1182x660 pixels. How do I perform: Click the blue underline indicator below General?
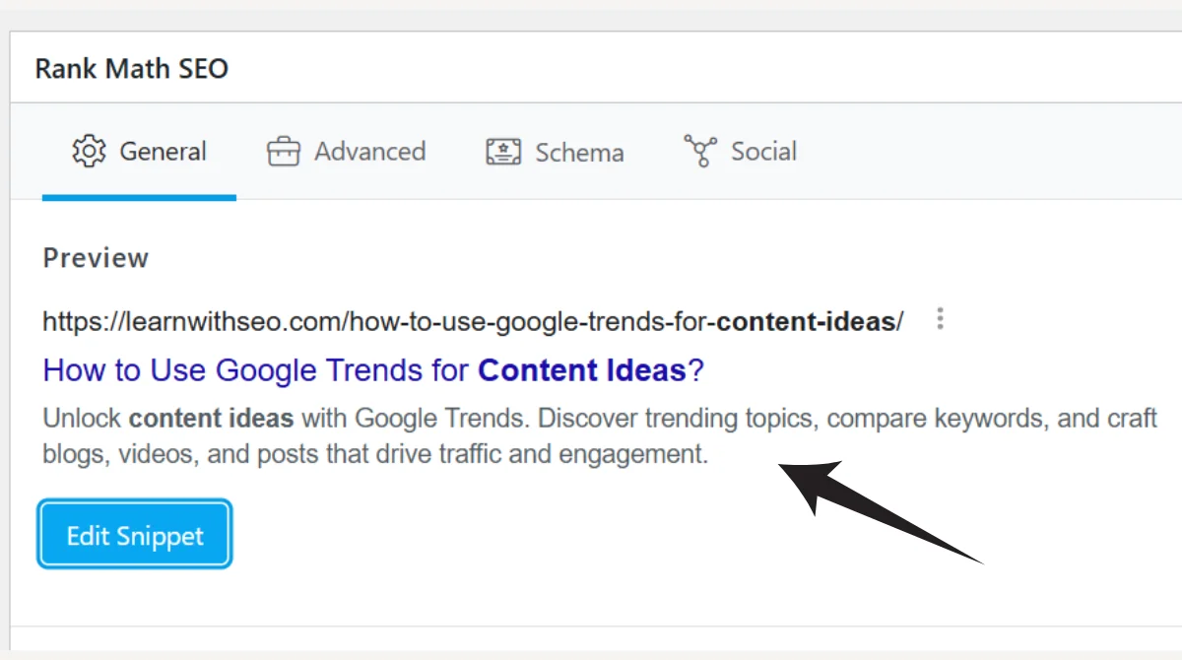[139, 197]
